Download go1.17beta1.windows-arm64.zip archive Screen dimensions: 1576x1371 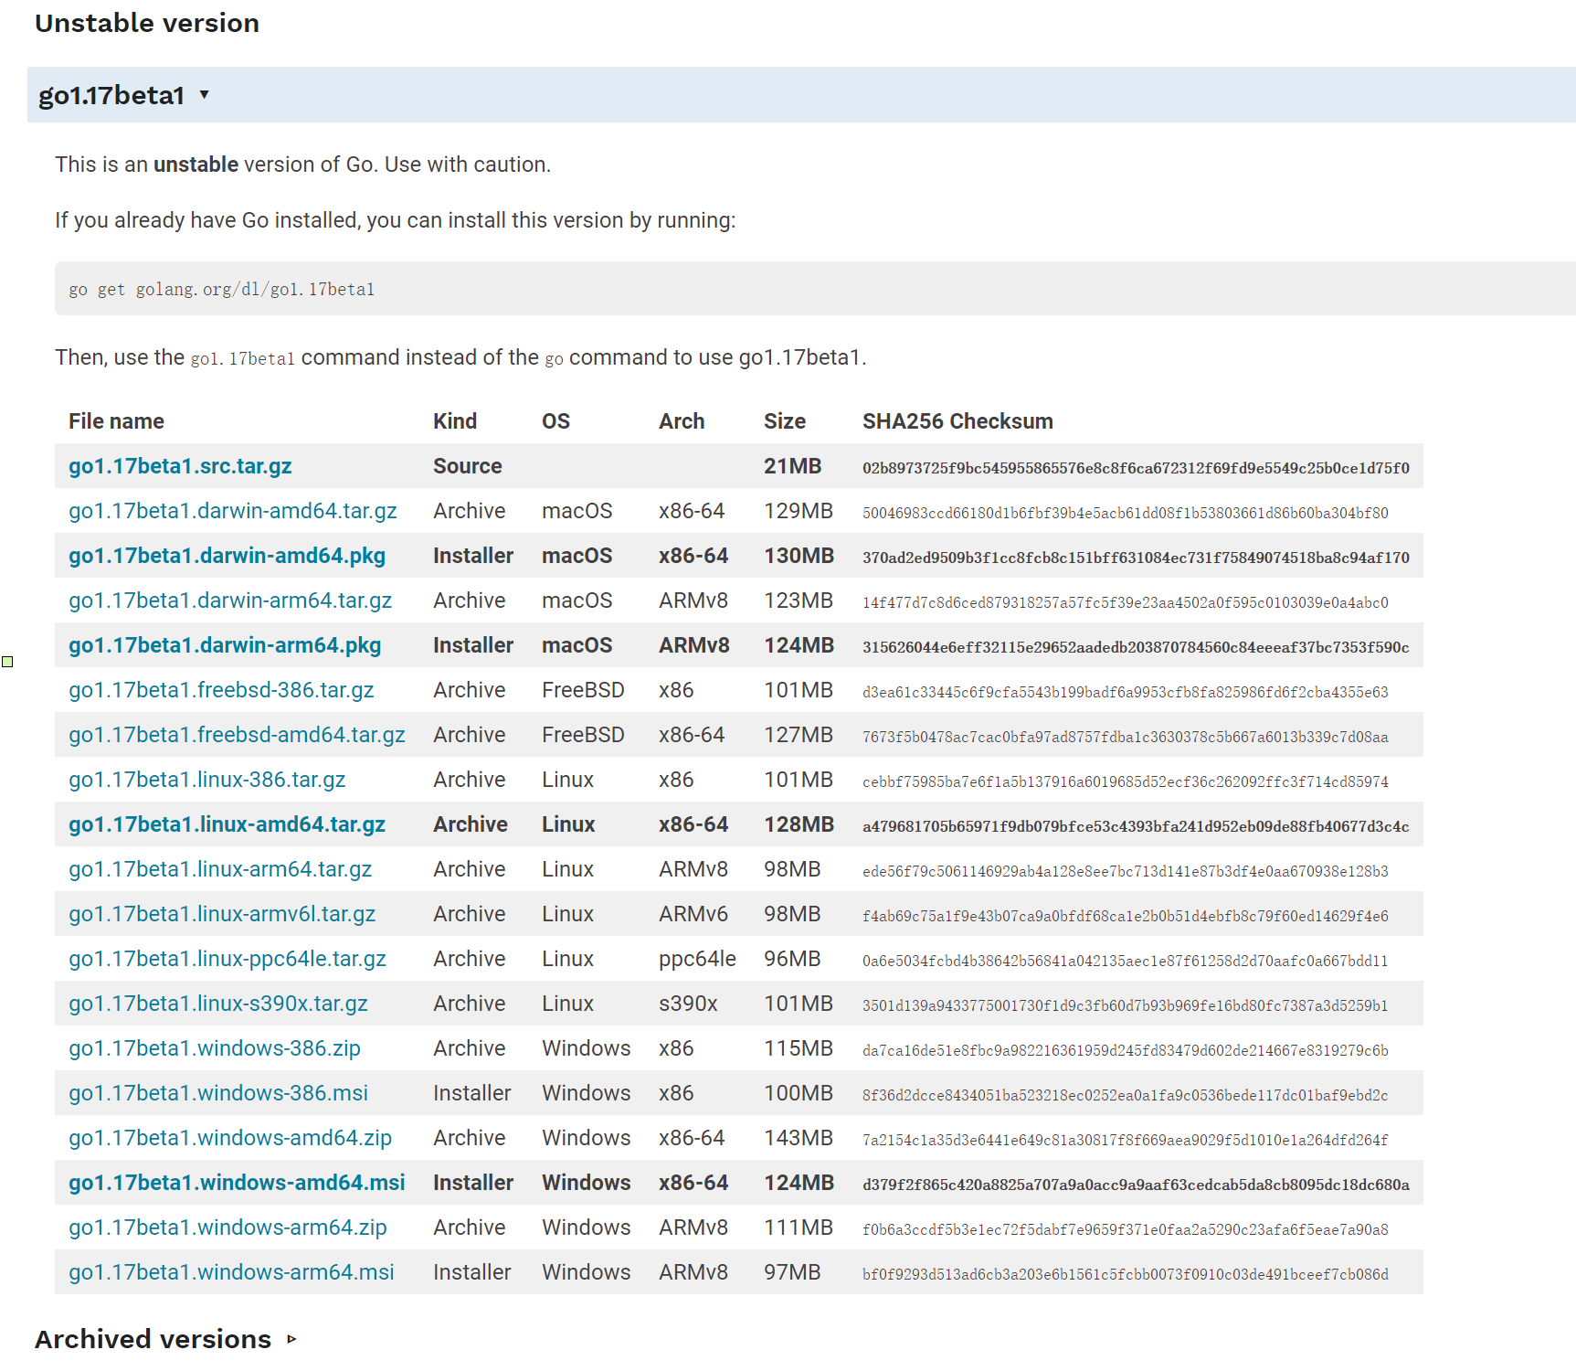(227, 1228)
